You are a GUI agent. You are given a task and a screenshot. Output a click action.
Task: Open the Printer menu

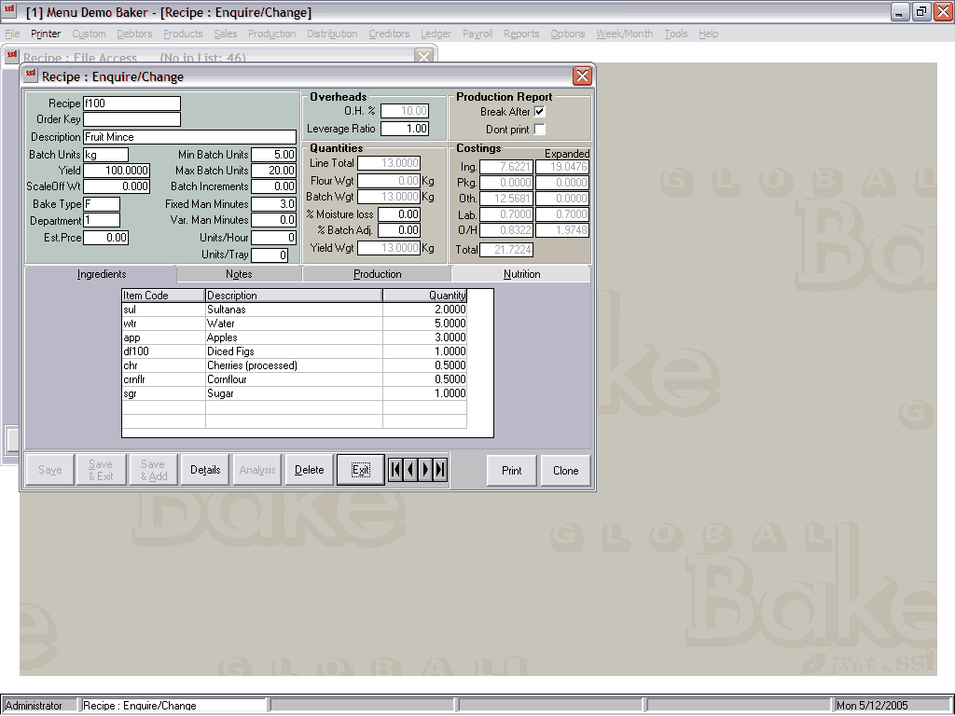click(x=46, y=34)
